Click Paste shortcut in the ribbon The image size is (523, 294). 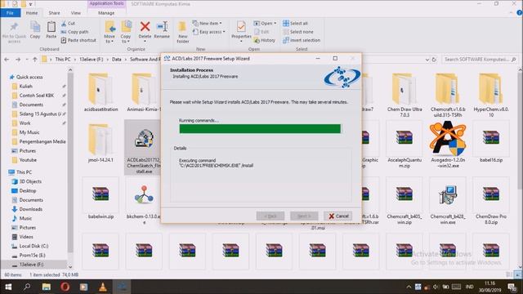tap(78, 40)
